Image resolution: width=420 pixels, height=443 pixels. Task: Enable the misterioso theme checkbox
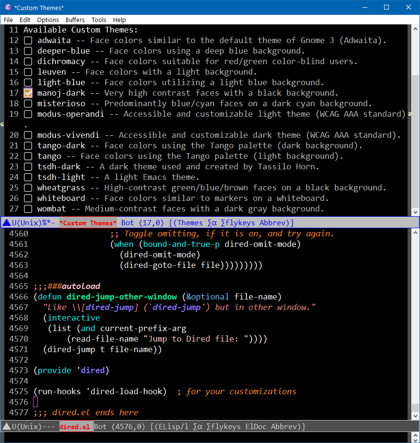[28, 103]
